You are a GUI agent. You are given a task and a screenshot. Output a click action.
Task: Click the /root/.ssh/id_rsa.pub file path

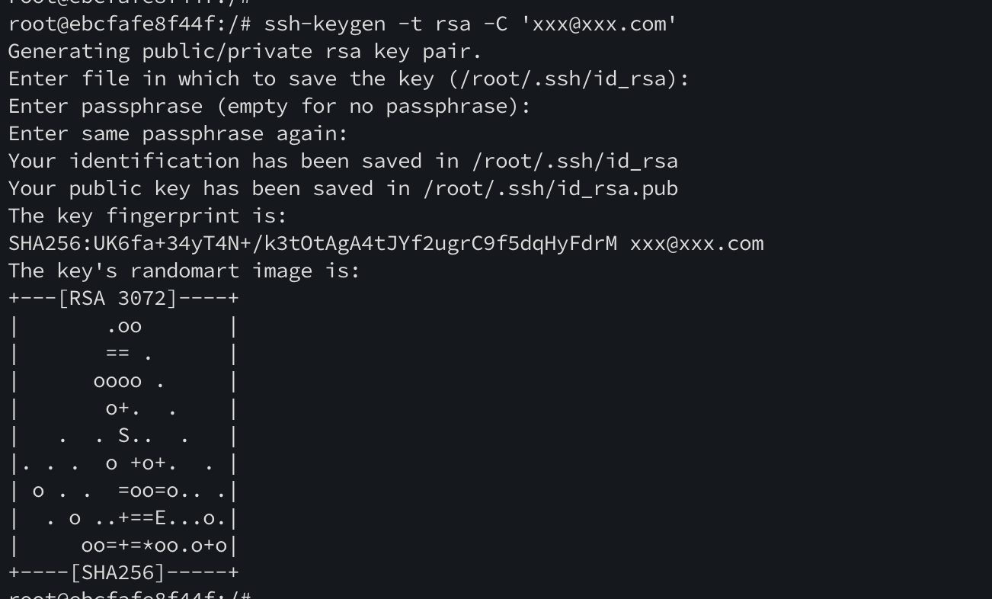pos(550,188)
